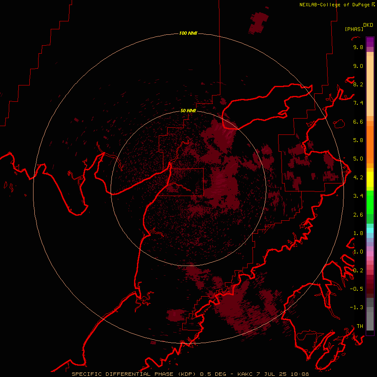Click the 8.2 scale value
This screenshot has width=377, height=377.
tap(358, 84)
